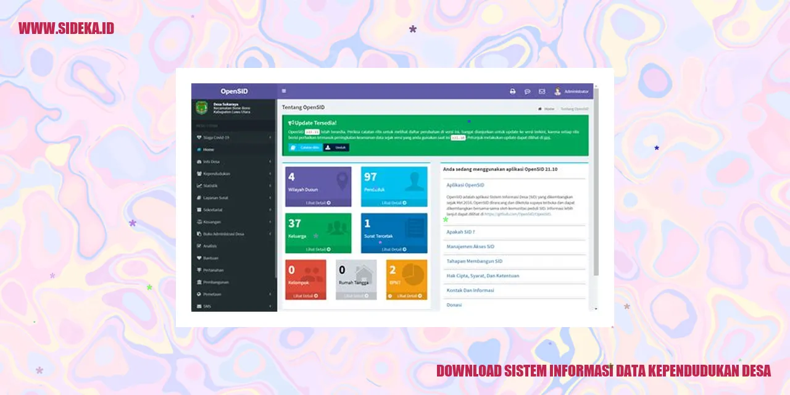Click the www.sideka.id site link

point(66,28)
